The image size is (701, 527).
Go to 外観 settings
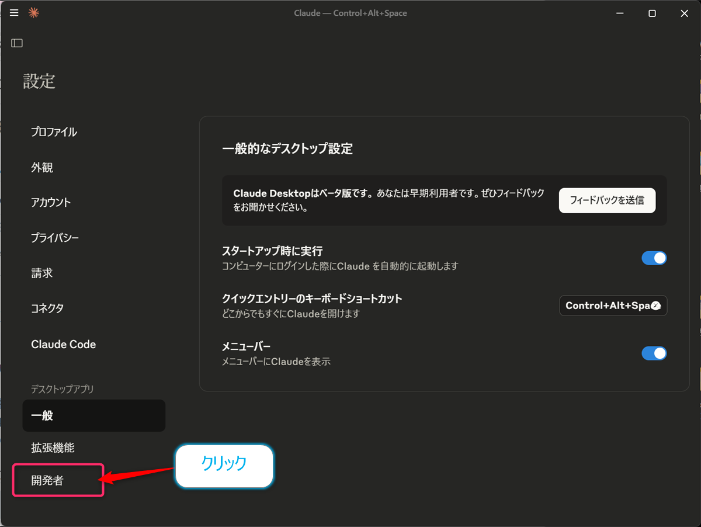point(42,168)
